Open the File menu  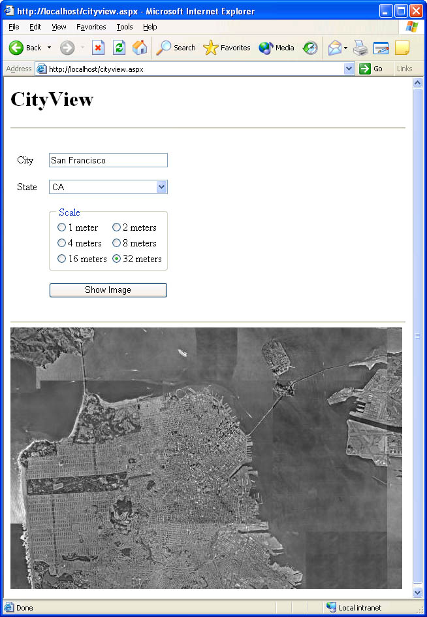(x=14, y=27)
